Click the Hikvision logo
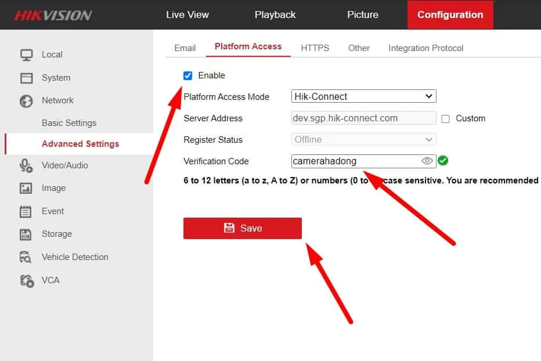 click(x=53, y=15)
